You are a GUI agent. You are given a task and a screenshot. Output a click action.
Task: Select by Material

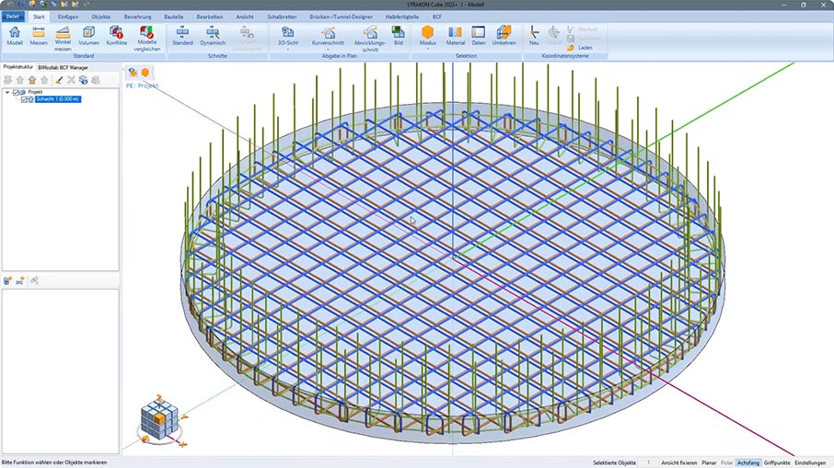pos(456,36)
